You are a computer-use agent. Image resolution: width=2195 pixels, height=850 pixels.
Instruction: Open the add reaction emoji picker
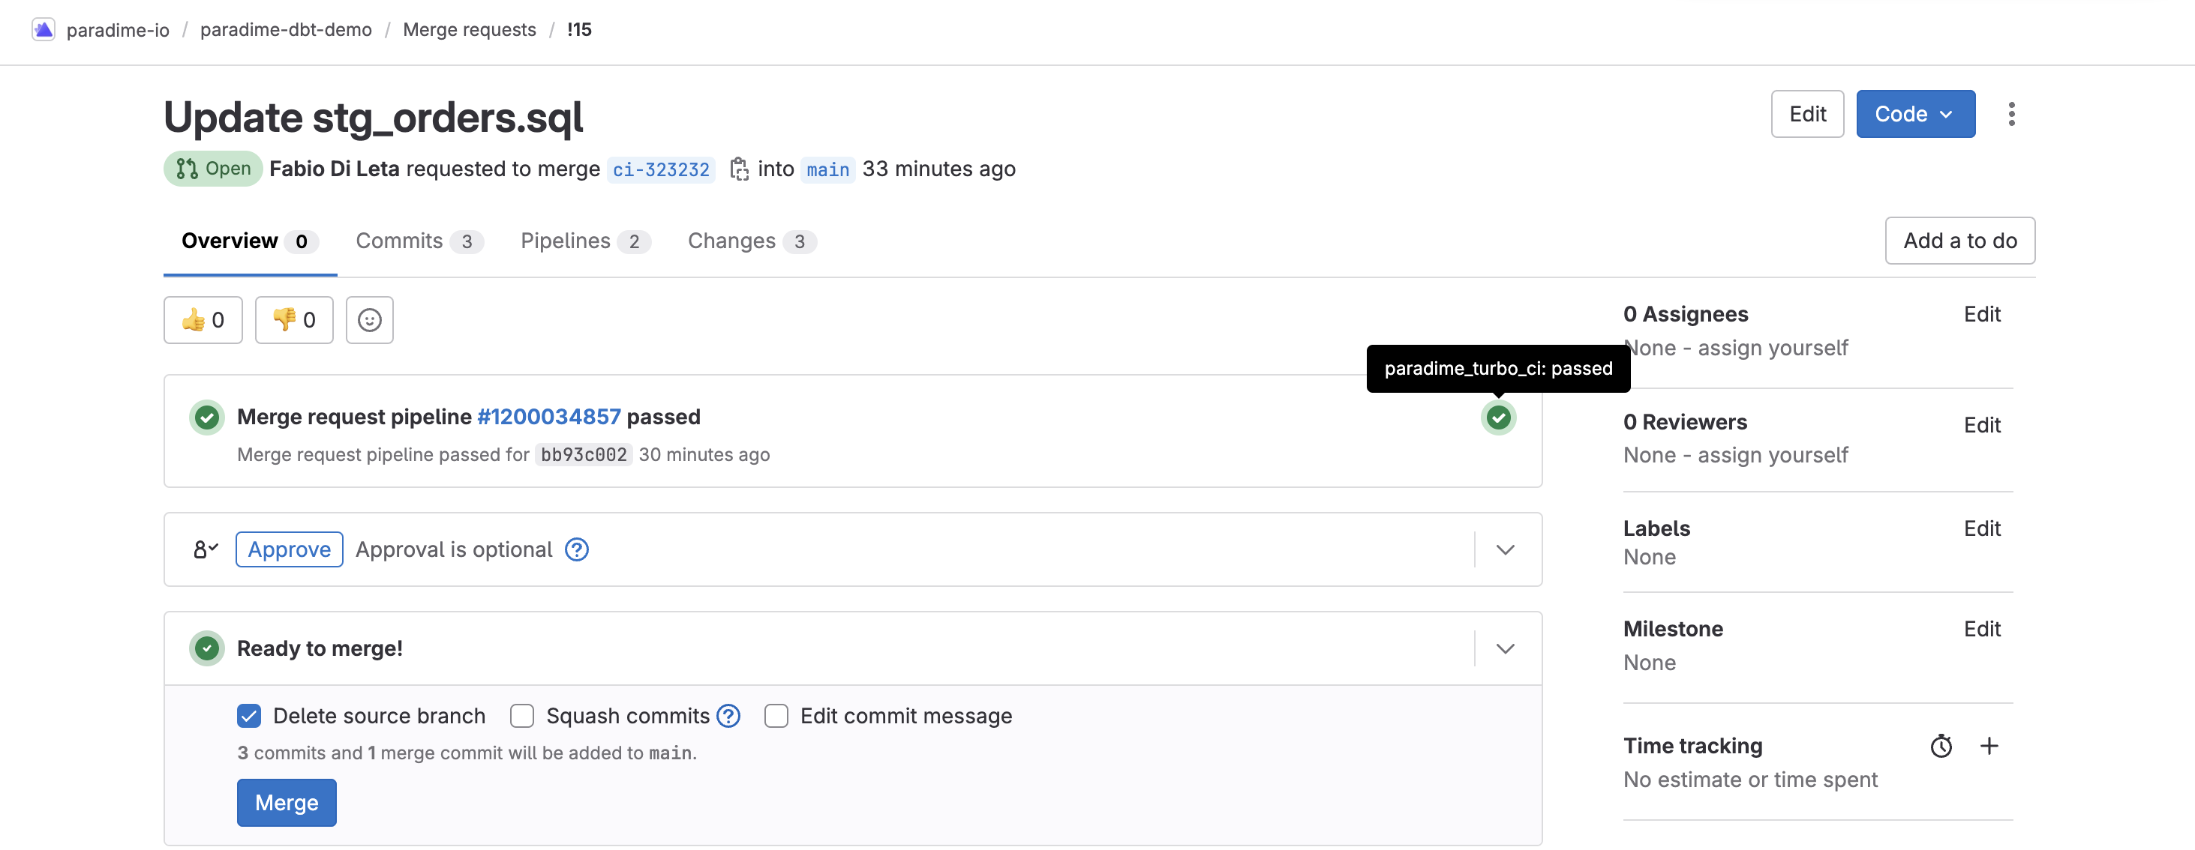(x=369, y=320)
